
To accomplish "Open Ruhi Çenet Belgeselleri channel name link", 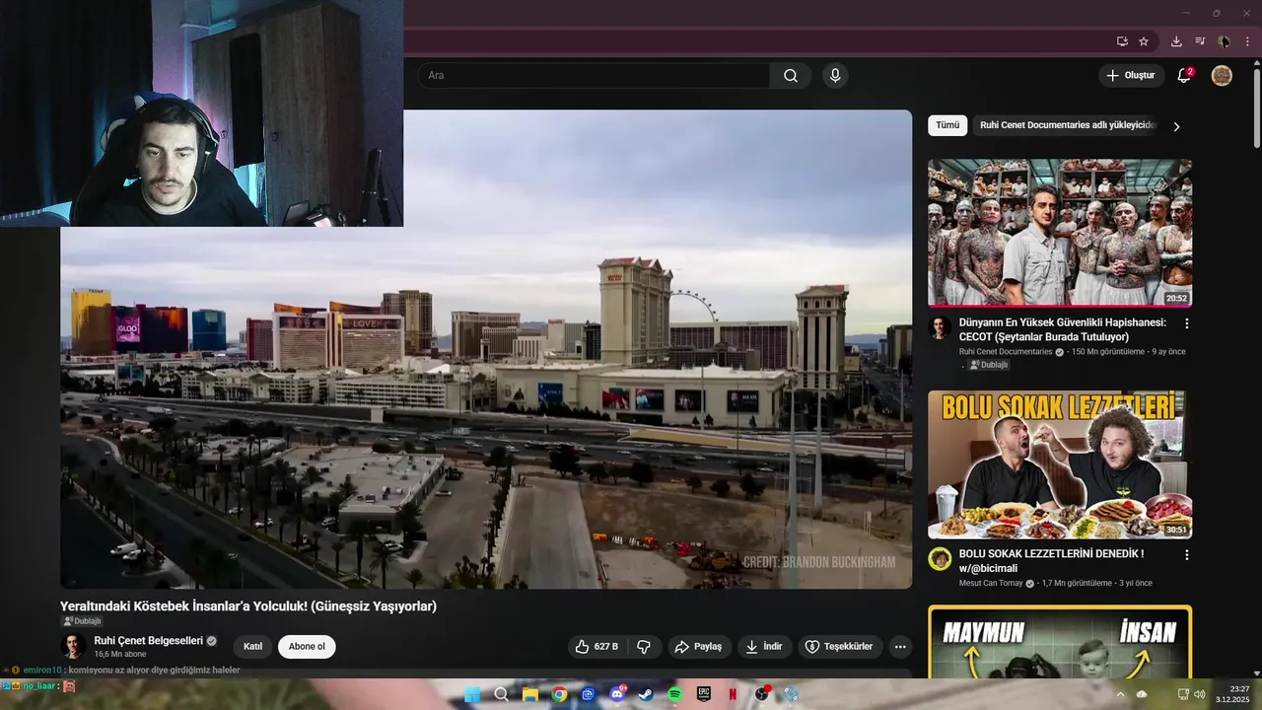I will click(x=149, y=641).
